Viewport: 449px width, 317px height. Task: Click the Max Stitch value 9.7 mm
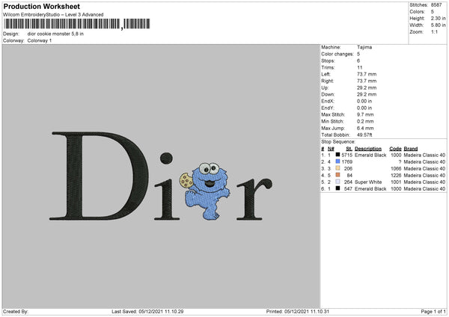pyautogui.click(x=365, y=114)
